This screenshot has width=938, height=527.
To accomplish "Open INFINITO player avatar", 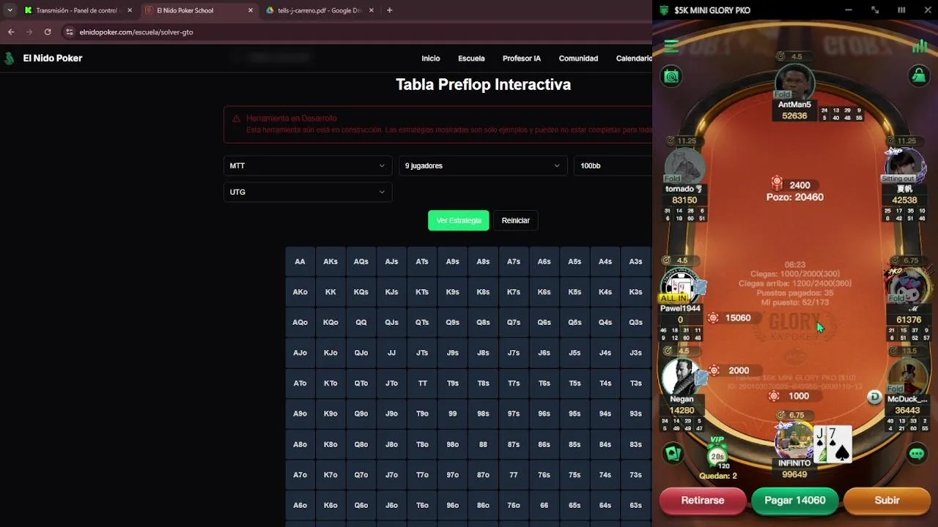I will pos(794,441).
